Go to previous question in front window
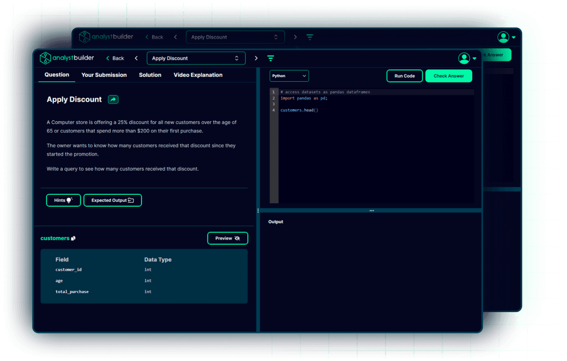The width and height of the screenshot is (567, 361). click(x=137, y=58)
